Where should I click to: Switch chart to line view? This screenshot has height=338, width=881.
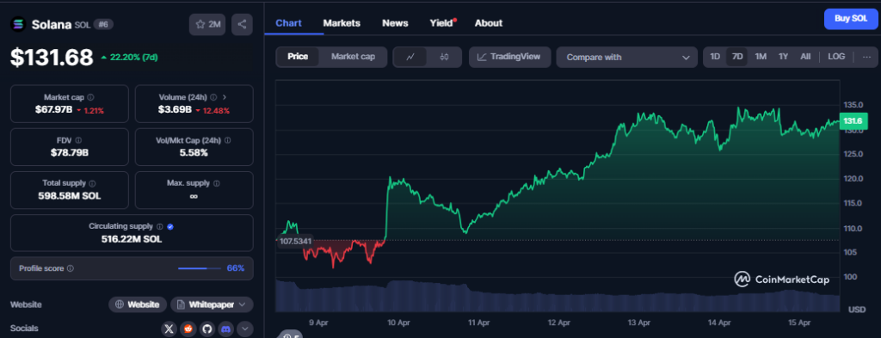click(410, 57)
